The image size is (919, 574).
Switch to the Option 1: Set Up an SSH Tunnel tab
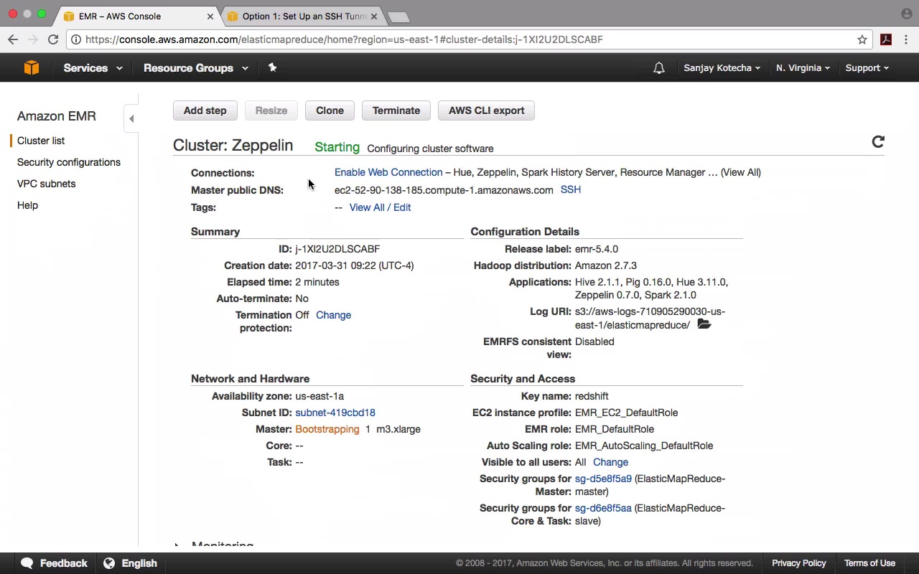point(304,16)
